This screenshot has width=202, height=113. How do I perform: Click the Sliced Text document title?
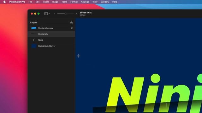tap(86, 13)
